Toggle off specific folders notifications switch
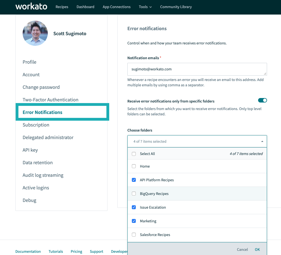The height and width of the screenshot is (255, 281). (263, 100)
